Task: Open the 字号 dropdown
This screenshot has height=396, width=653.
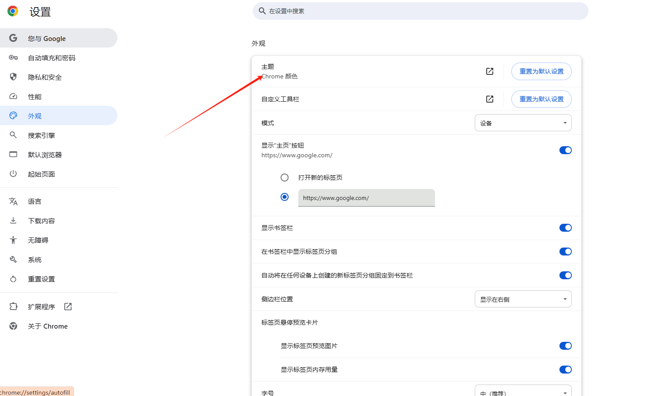Action: pyautogui.click(x=523, y=390)
